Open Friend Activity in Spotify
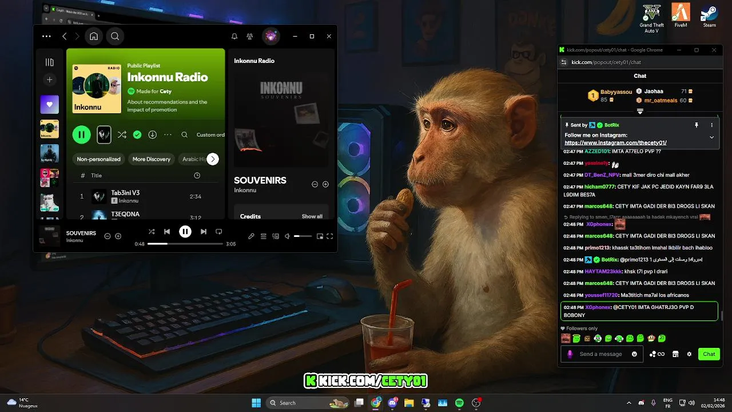The width and height of the screenshot is (732, 412). (250, 36)
